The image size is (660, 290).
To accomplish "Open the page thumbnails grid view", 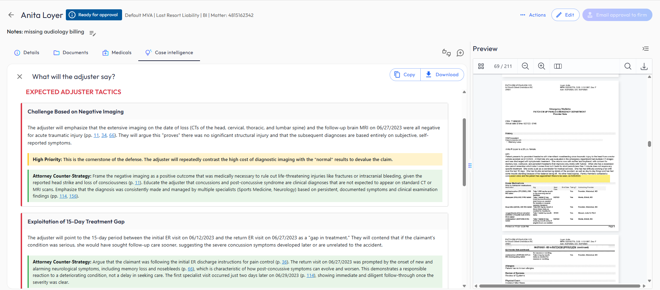I will (481, 66).
